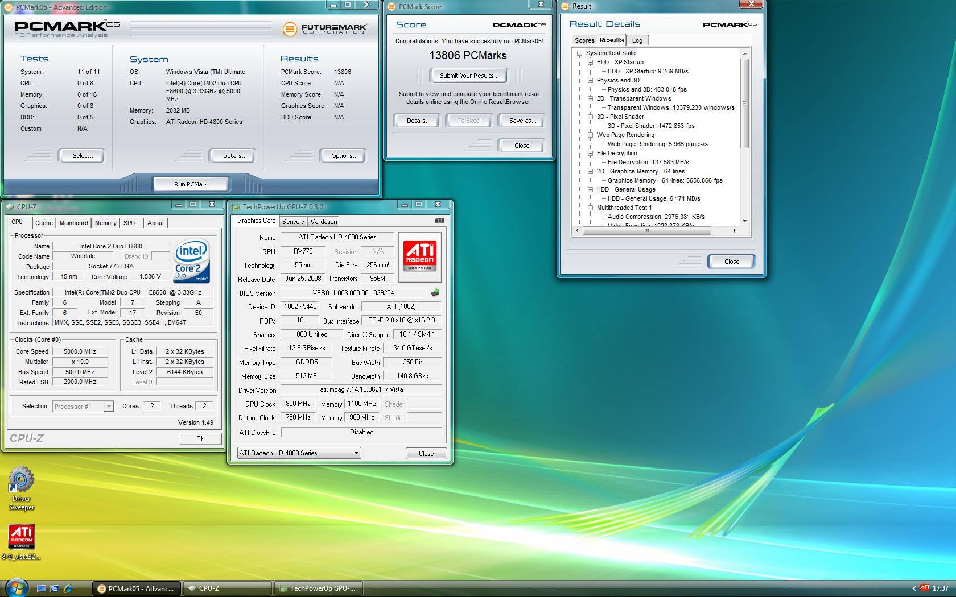956x597 pixels.
Task: Click the Run PCMark button
Action: click(191, 184)
